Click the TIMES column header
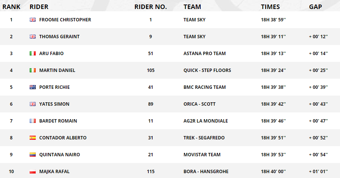The width and height of the screenshot is (340, 178). pos(270,7)
